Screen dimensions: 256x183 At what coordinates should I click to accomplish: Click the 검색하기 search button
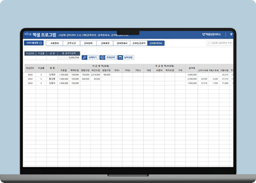click(x=90, y=58)
